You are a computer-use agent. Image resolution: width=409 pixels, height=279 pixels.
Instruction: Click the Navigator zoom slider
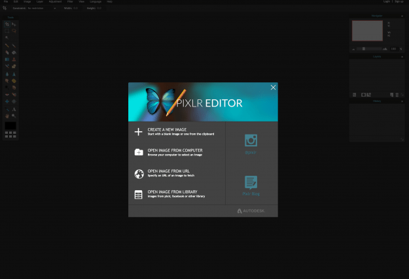[369, 49]
